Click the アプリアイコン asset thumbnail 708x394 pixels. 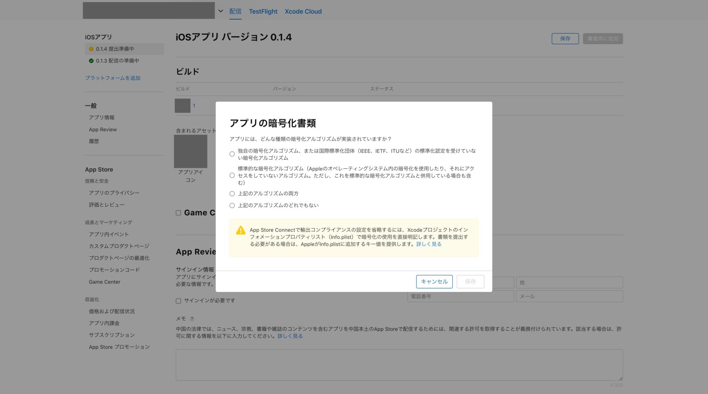(191, 151)
